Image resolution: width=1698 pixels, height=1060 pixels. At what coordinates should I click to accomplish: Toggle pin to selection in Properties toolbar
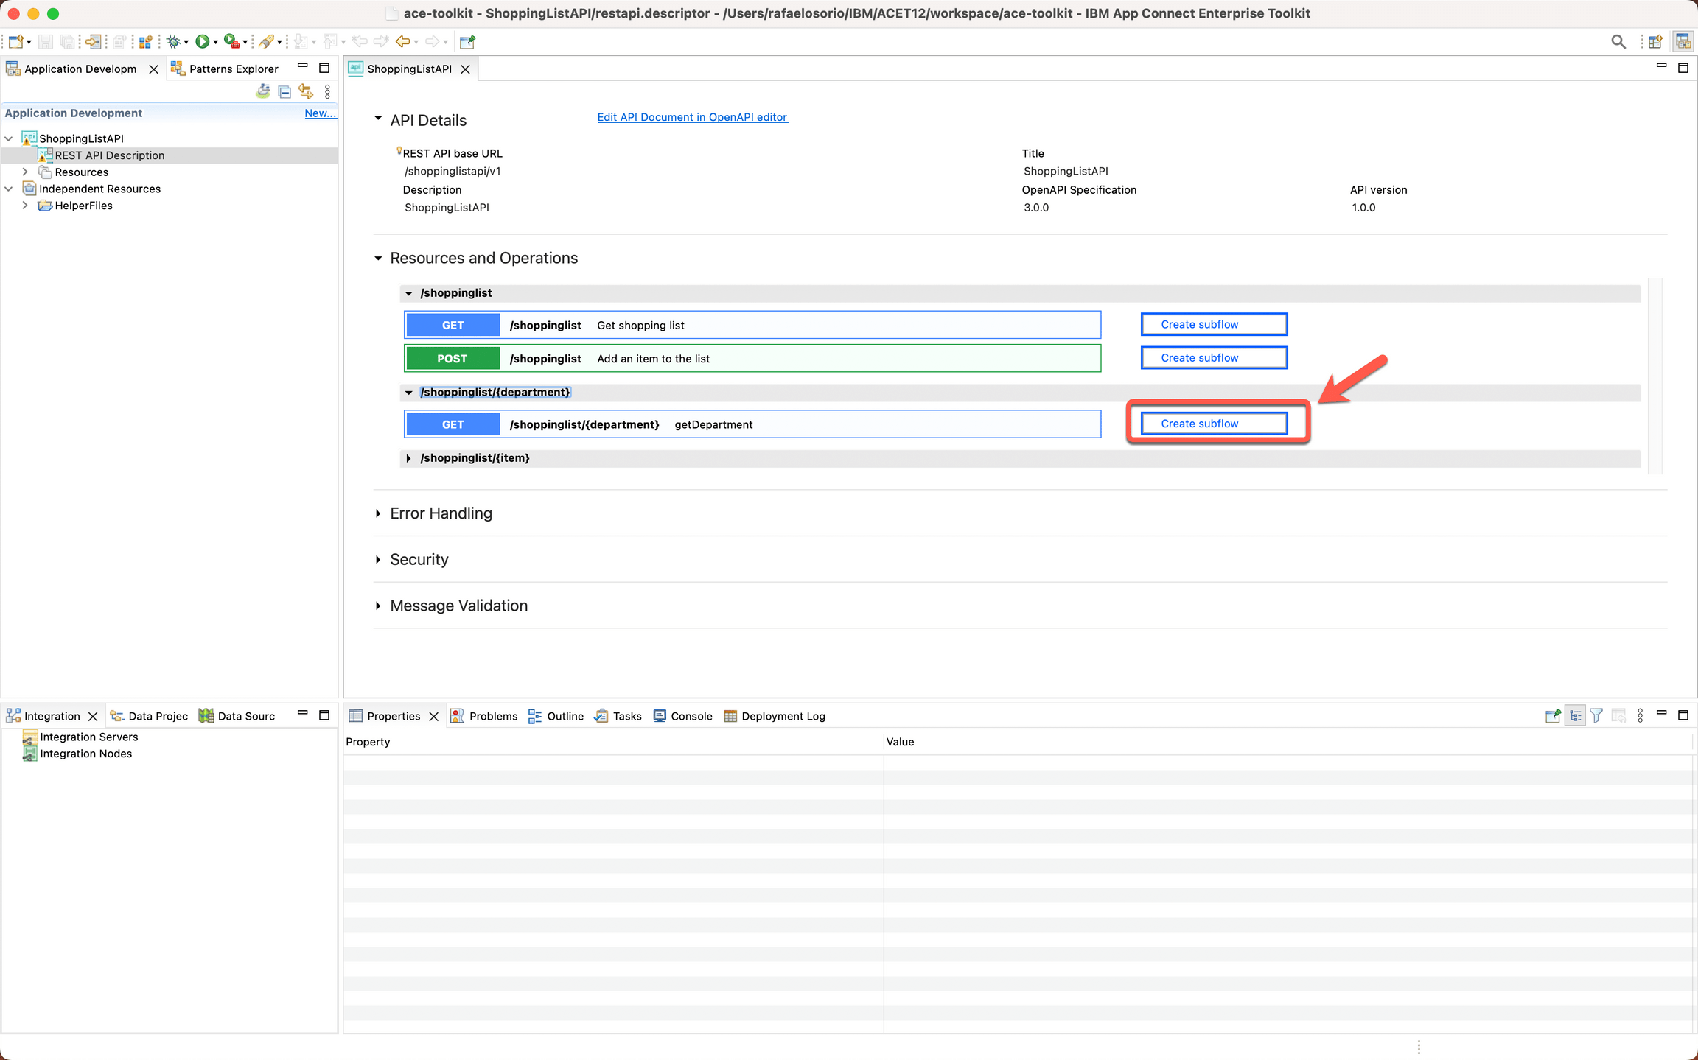(1553, 716)
